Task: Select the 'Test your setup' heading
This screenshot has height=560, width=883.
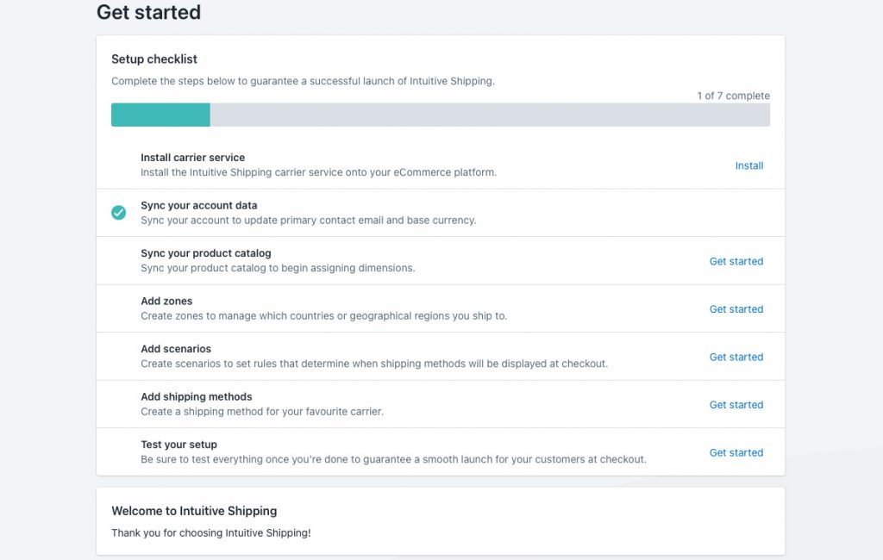Action: (178, 445)
